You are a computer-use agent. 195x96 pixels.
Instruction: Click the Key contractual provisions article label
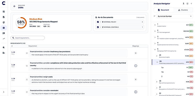(x=167, y=83)
